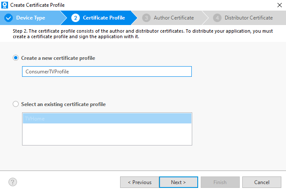Close the Create Certificate Profile dialog

click(280, 5)
